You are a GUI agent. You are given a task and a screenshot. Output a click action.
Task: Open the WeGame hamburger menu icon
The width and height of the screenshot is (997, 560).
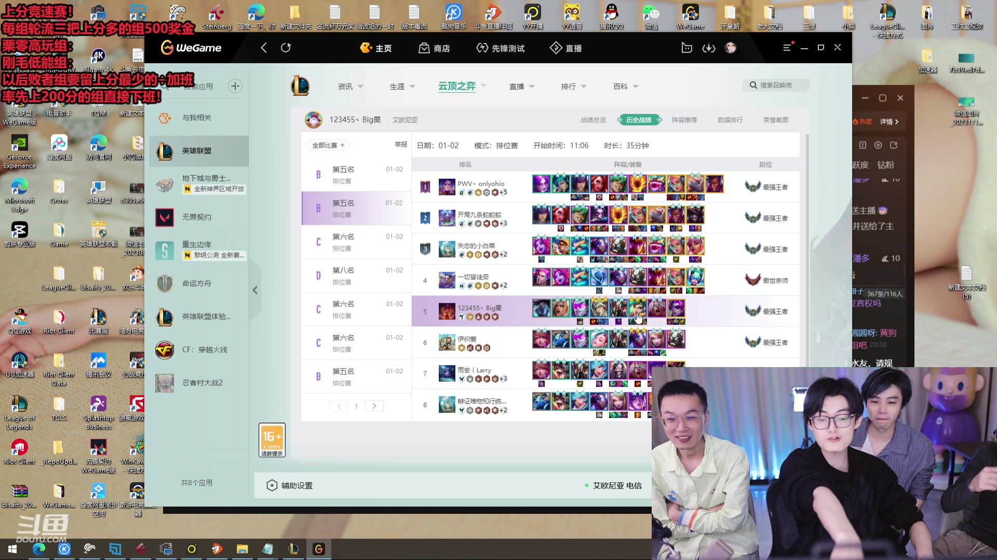click(x=787, y=47)
